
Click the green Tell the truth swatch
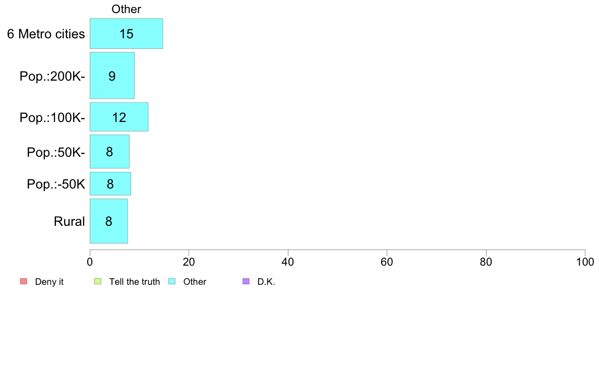point(98,281)
